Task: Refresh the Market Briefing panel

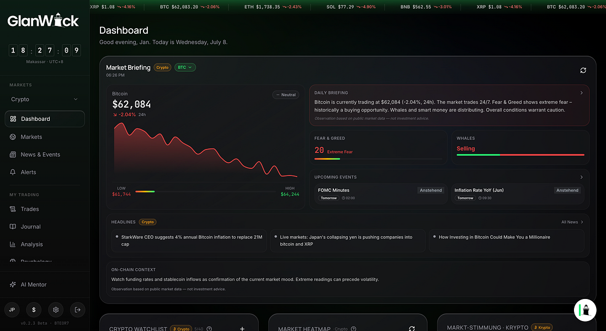Action: coord(583,70)
